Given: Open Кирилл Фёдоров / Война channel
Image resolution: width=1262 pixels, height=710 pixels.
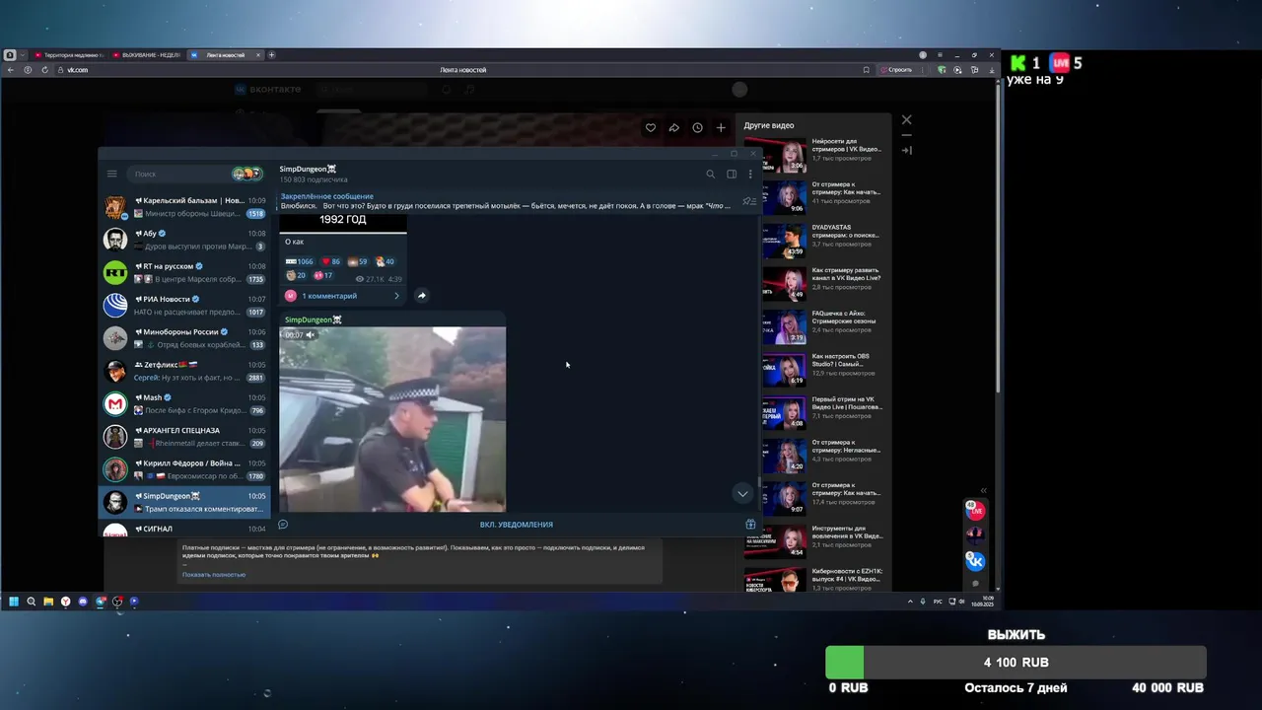Looking at the screenshot, I should [x=184, y=469].
